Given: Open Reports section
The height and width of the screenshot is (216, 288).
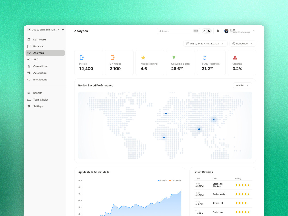Looking at the screenshot, I should tap(45, 93).
